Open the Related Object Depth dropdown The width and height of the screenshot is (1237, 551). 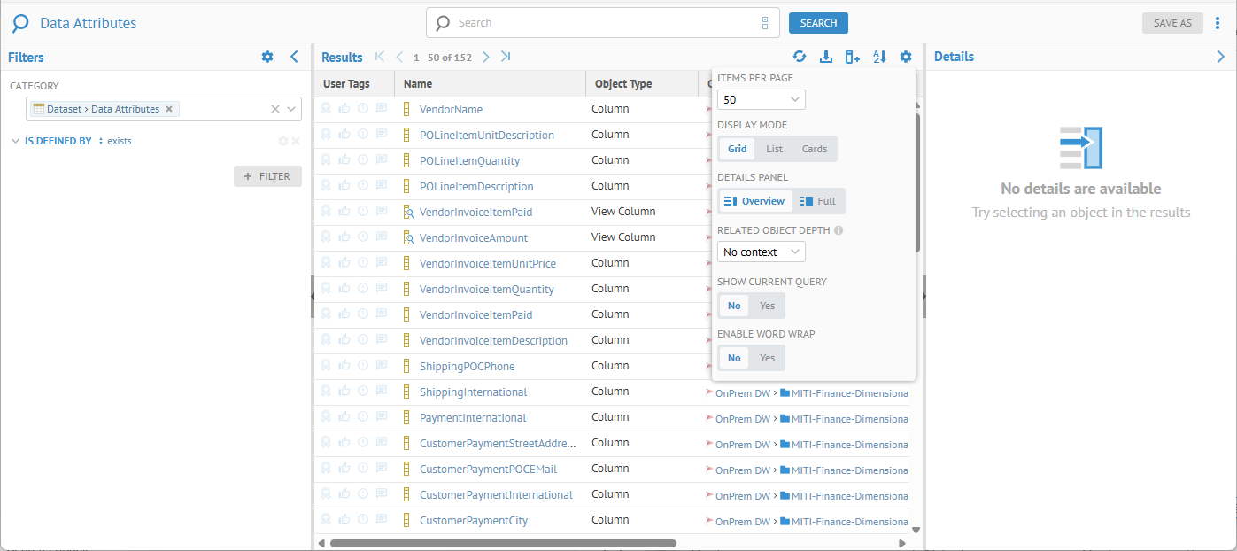click(x=761, y=252)
